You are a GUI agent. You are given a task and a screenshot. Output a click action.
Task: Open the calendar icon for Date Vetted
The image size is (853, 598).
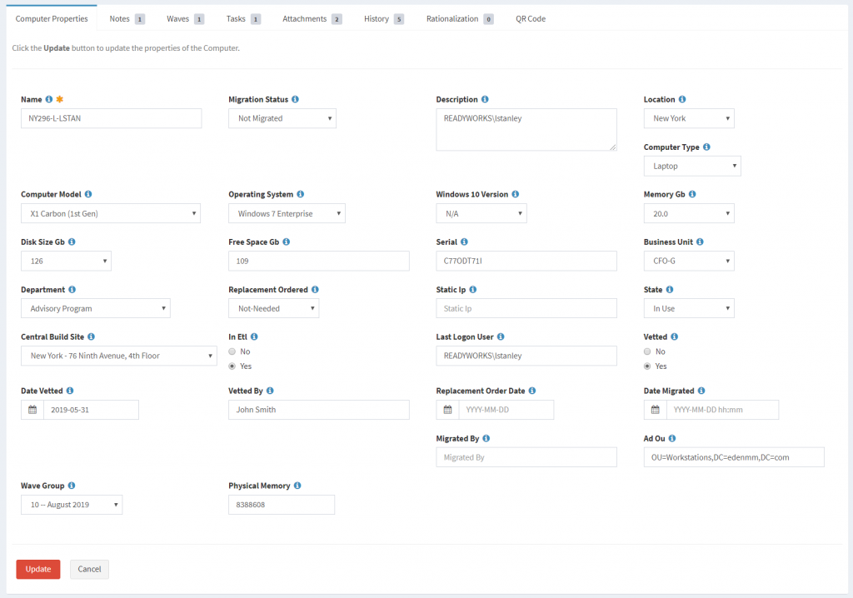(32, 409)
